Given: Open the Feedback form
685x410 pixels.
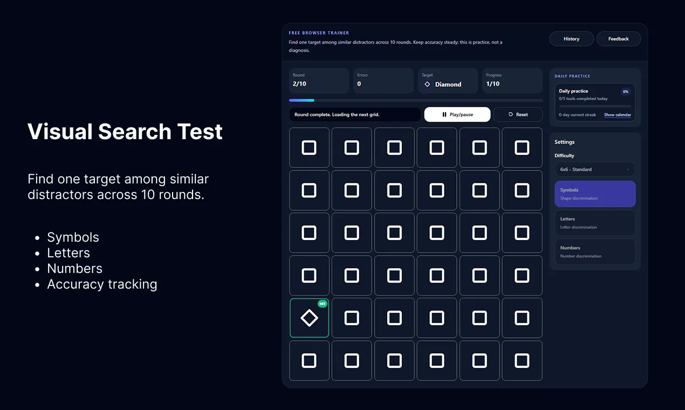Looking at the screenshot, I should (x=619, y=39).
